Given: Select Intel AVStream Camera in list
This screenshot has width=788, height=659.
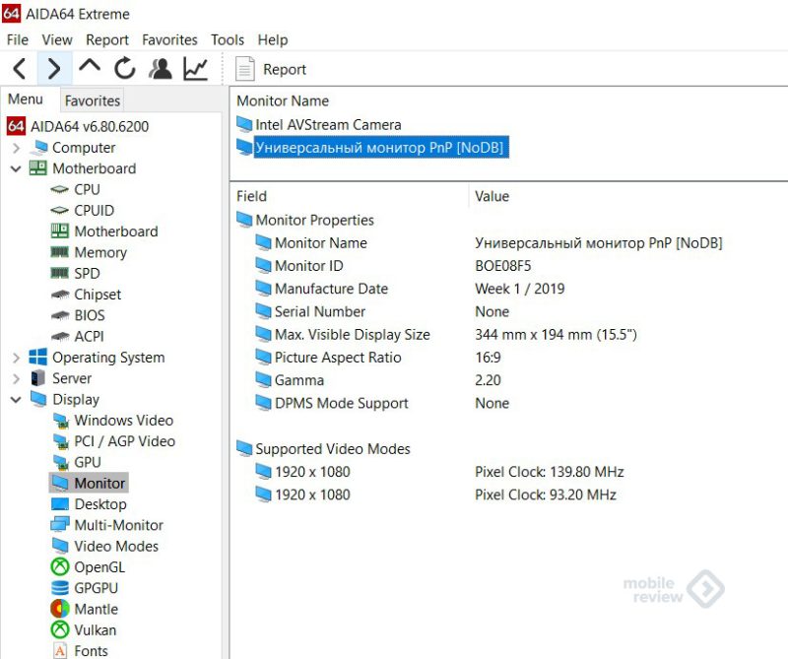Looking at the screenshot, I should click(x=328, y=125).
